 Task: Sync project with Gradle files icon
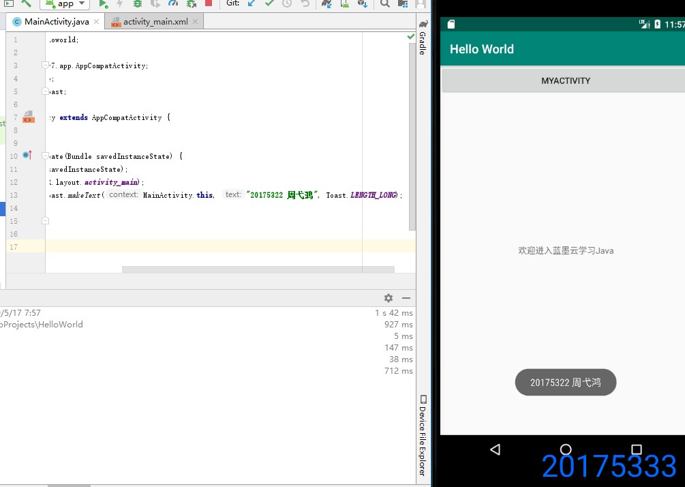(x=326, y=4)
